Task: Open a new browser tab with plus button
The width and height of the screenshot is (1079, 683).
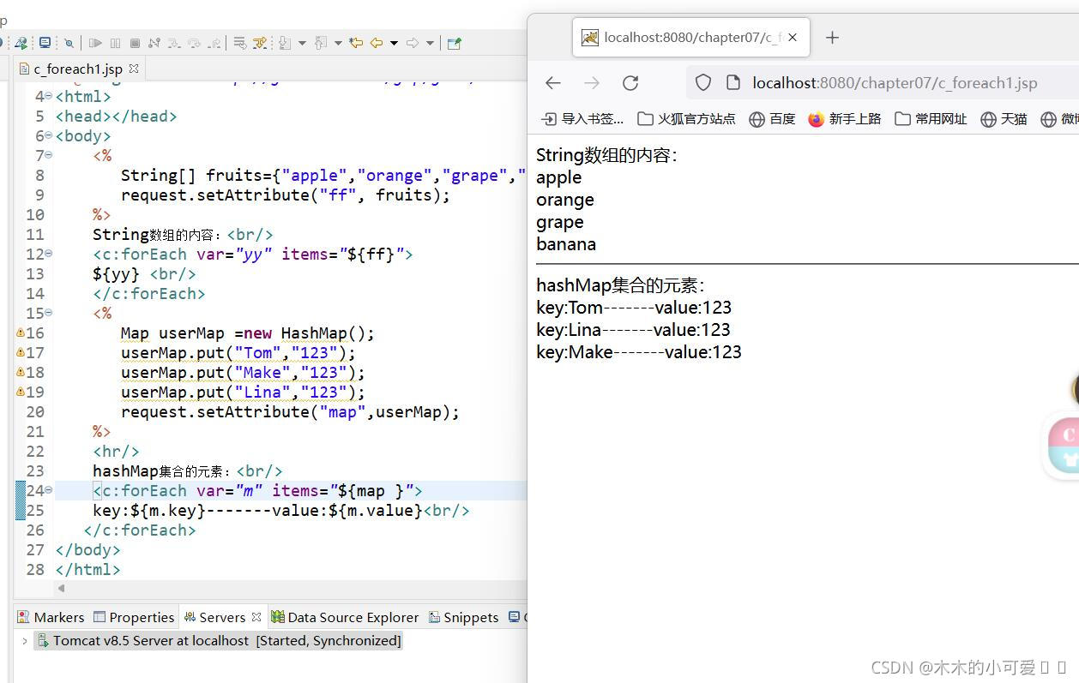Action: tap(831, 37)
